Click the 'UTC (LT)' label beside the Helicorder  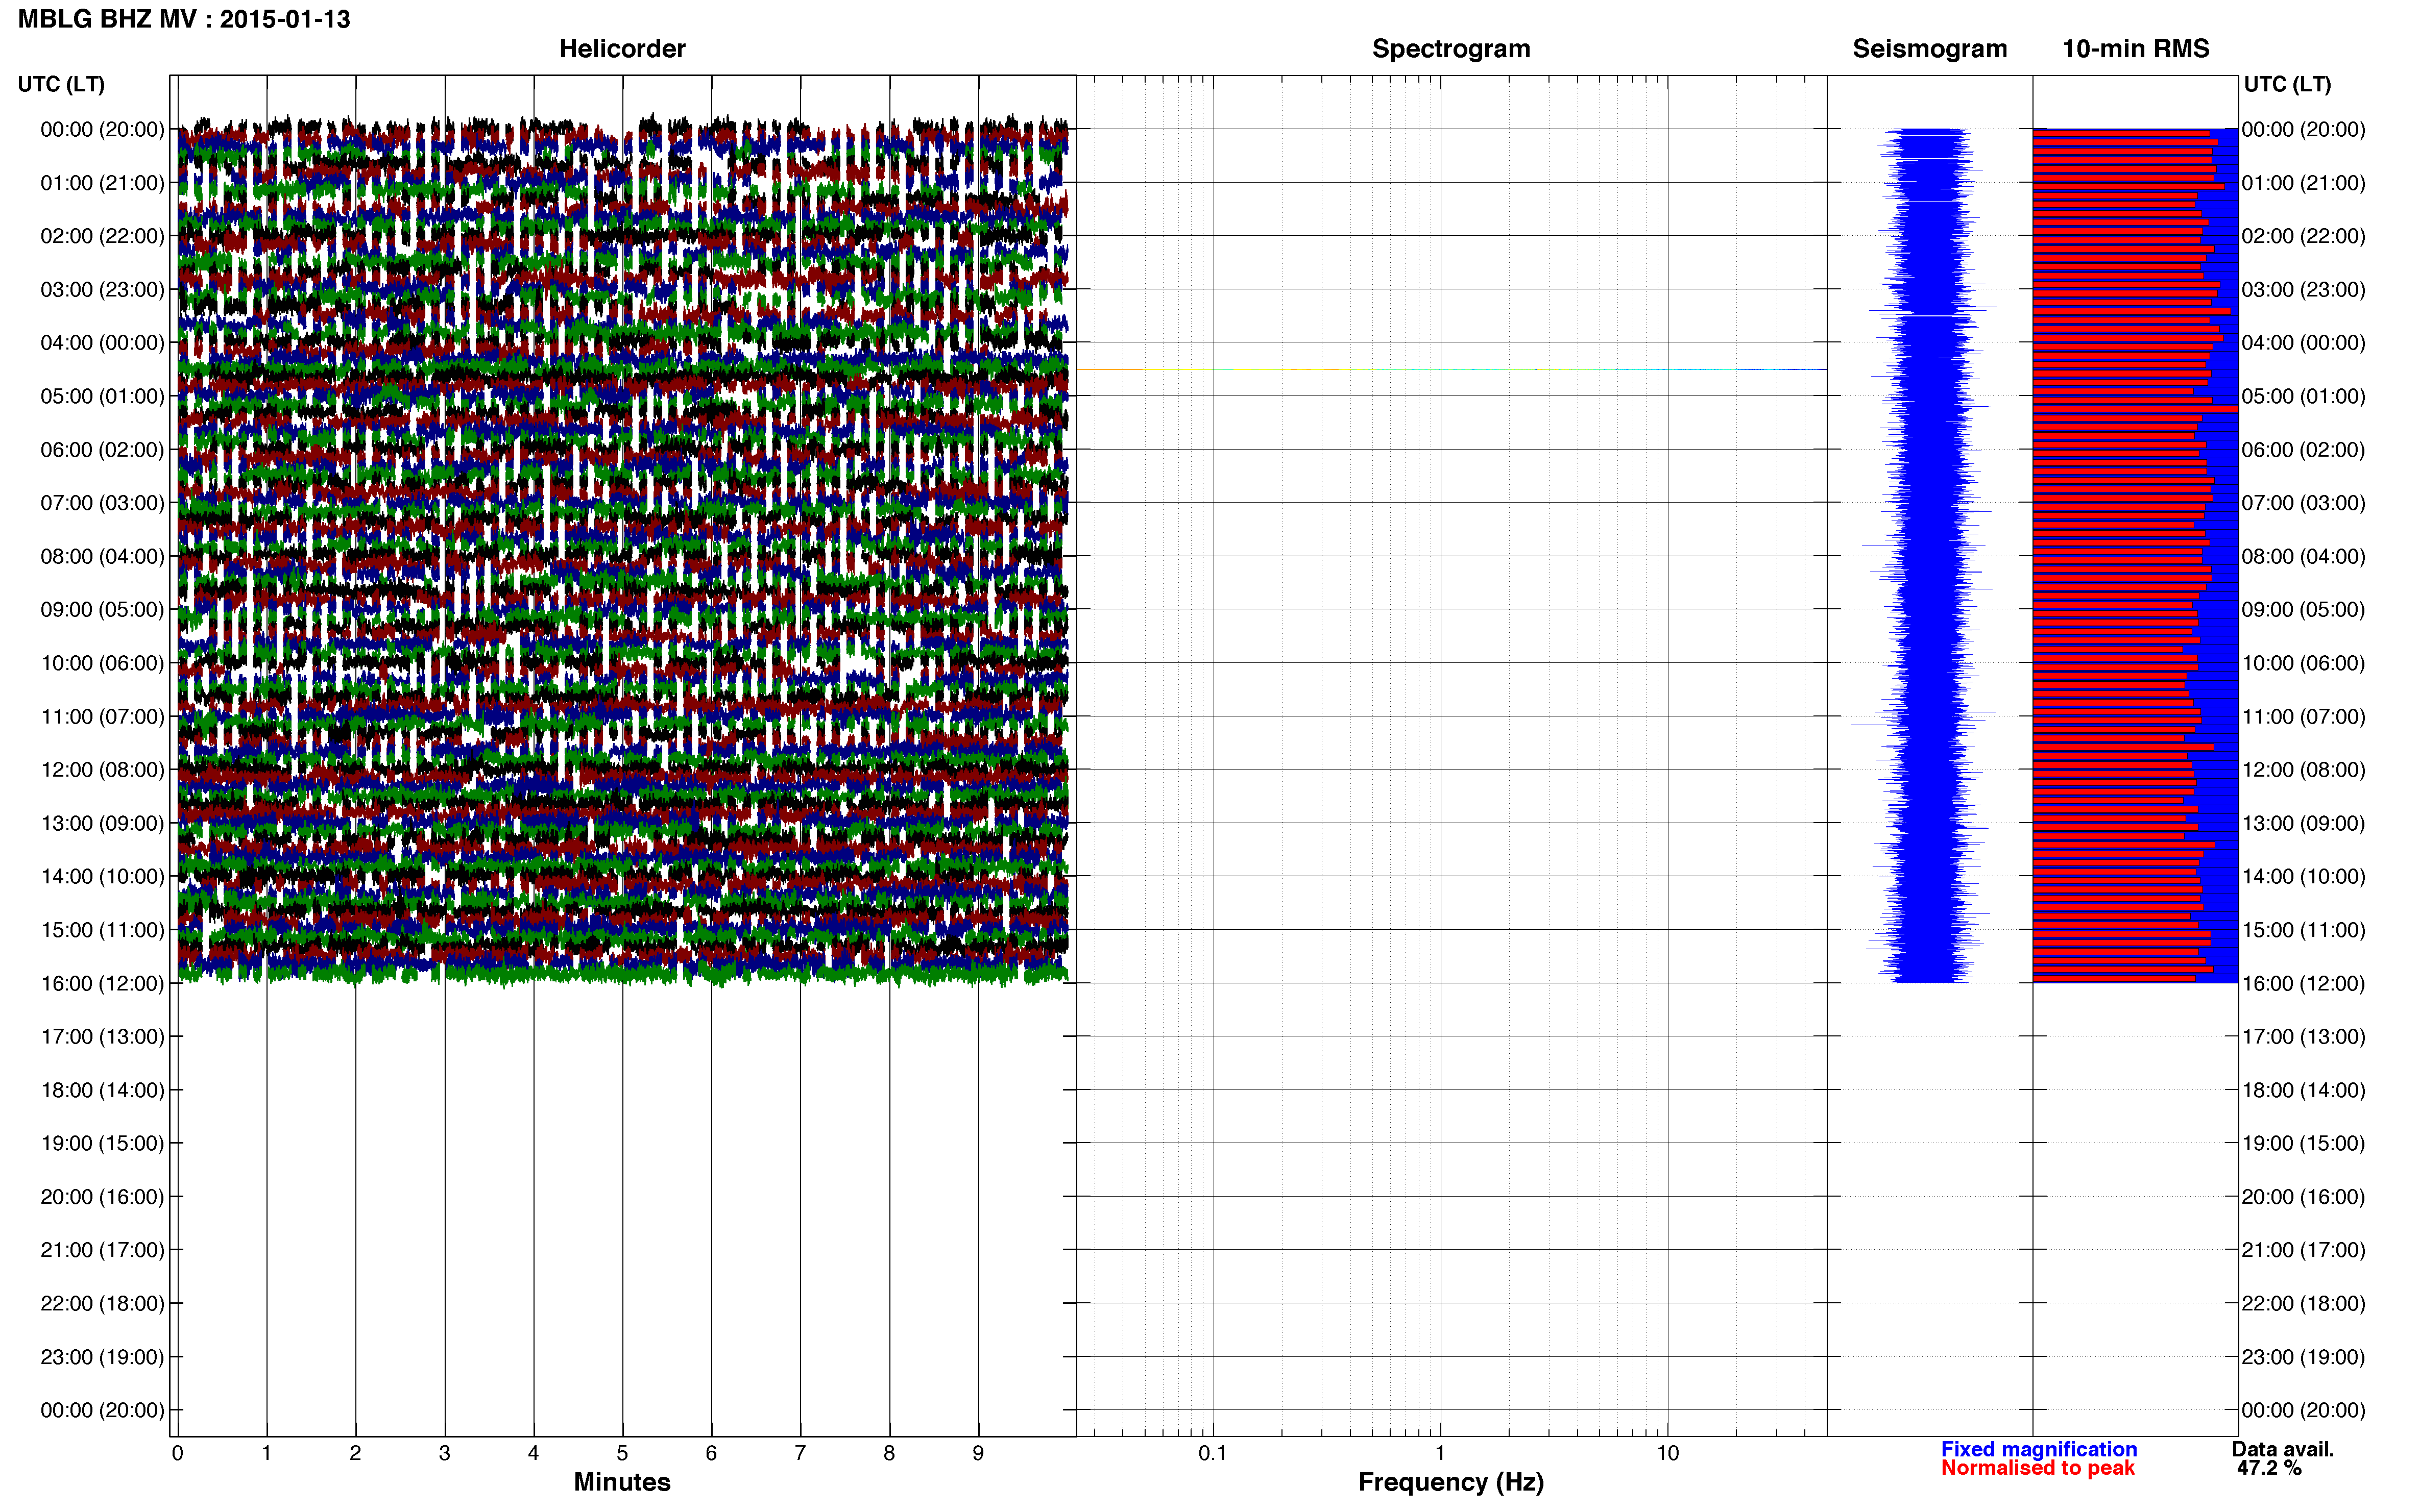pos(61,84)
